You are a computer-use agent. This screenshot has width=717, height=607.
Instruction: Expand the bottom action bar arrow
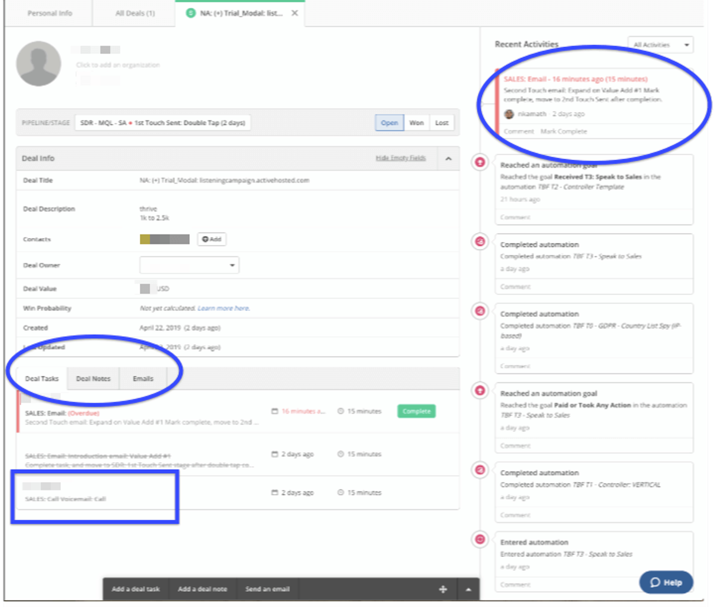(x=468, y=589)
